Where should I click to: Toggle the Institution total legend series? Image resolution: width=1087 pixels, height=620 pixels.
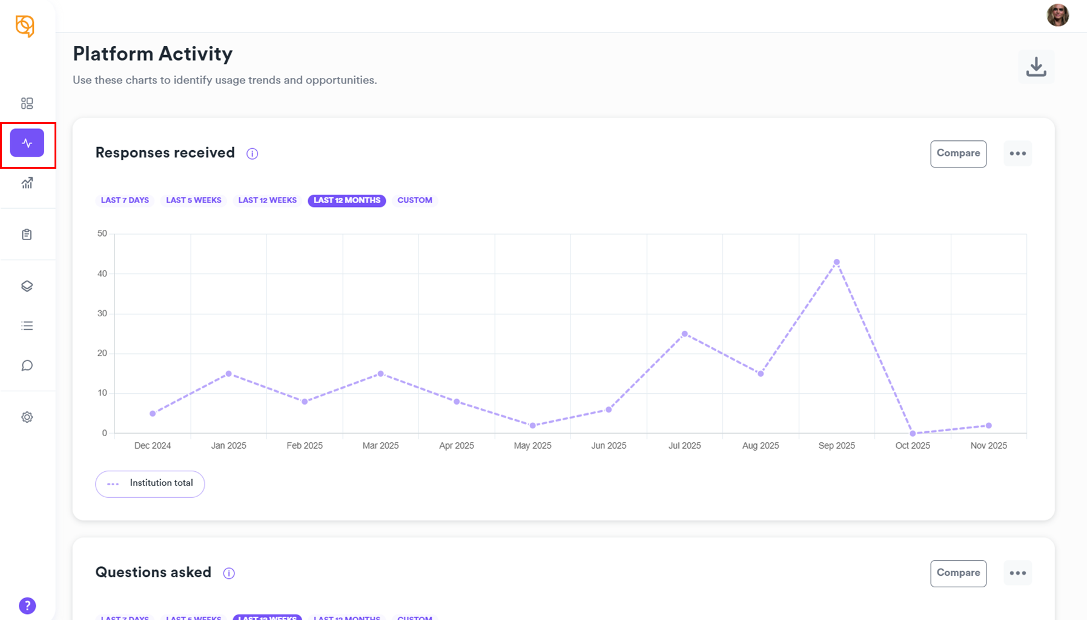pos(150,484)
